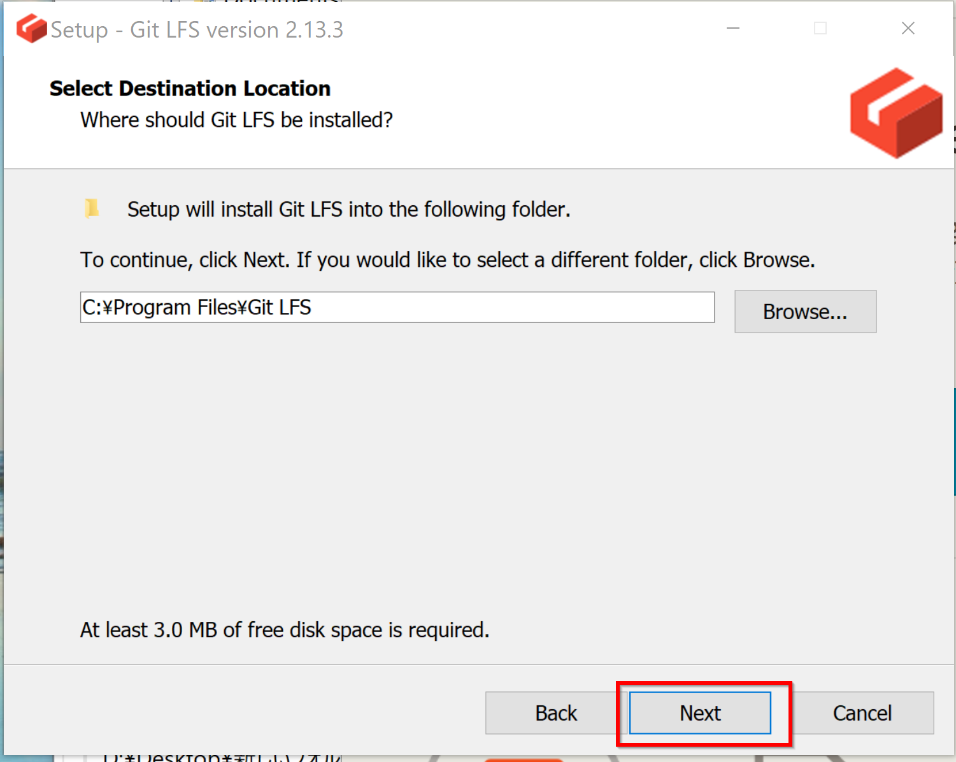Cancel the Git LFS setup
Viewport: 956px width, 762px height.
[862, 713]
